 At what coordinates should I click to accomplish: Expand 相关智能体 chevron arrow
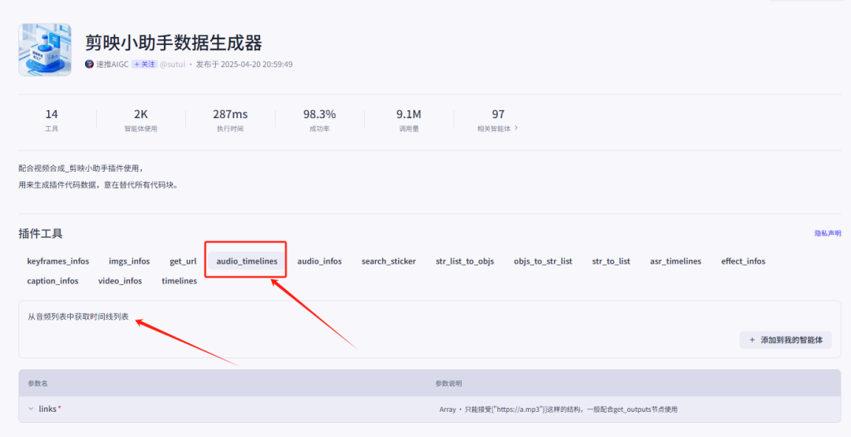(x=516, y=128)
